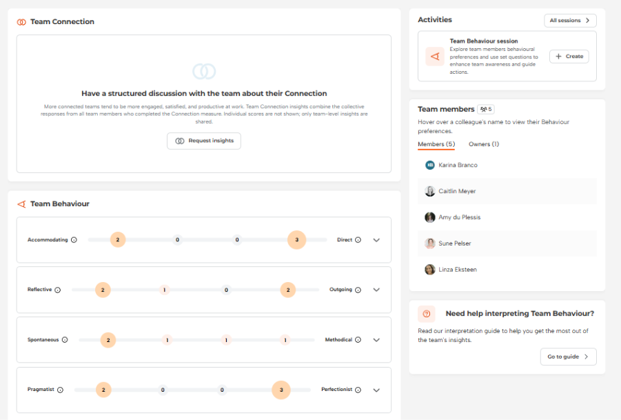Click info icon next to Methodical

tap(358, 340)
